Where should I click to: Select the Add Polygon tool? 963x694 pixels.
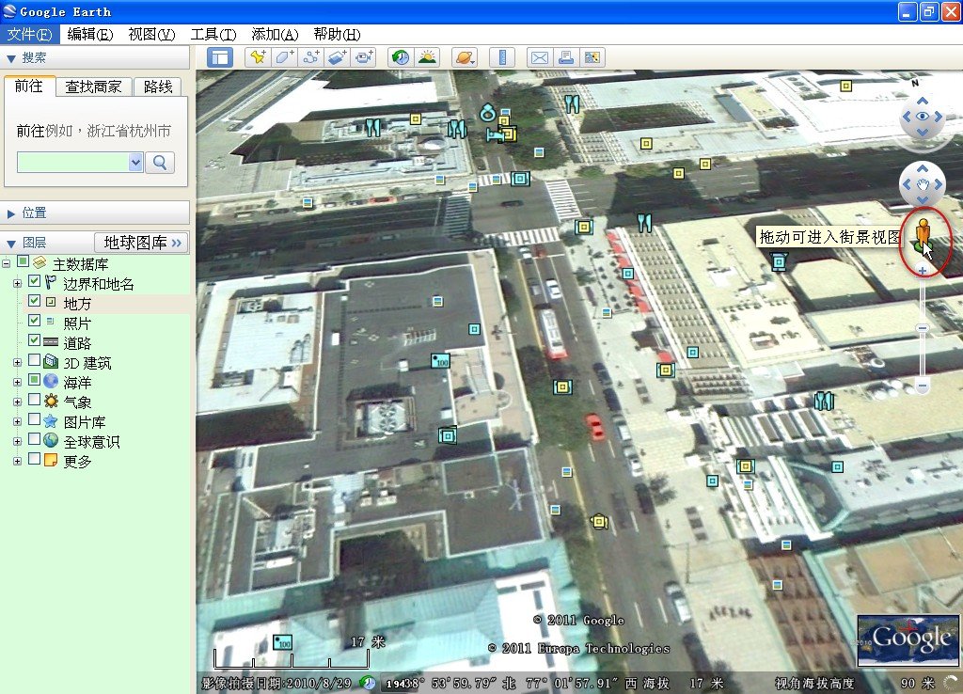[x=283, y=57]
